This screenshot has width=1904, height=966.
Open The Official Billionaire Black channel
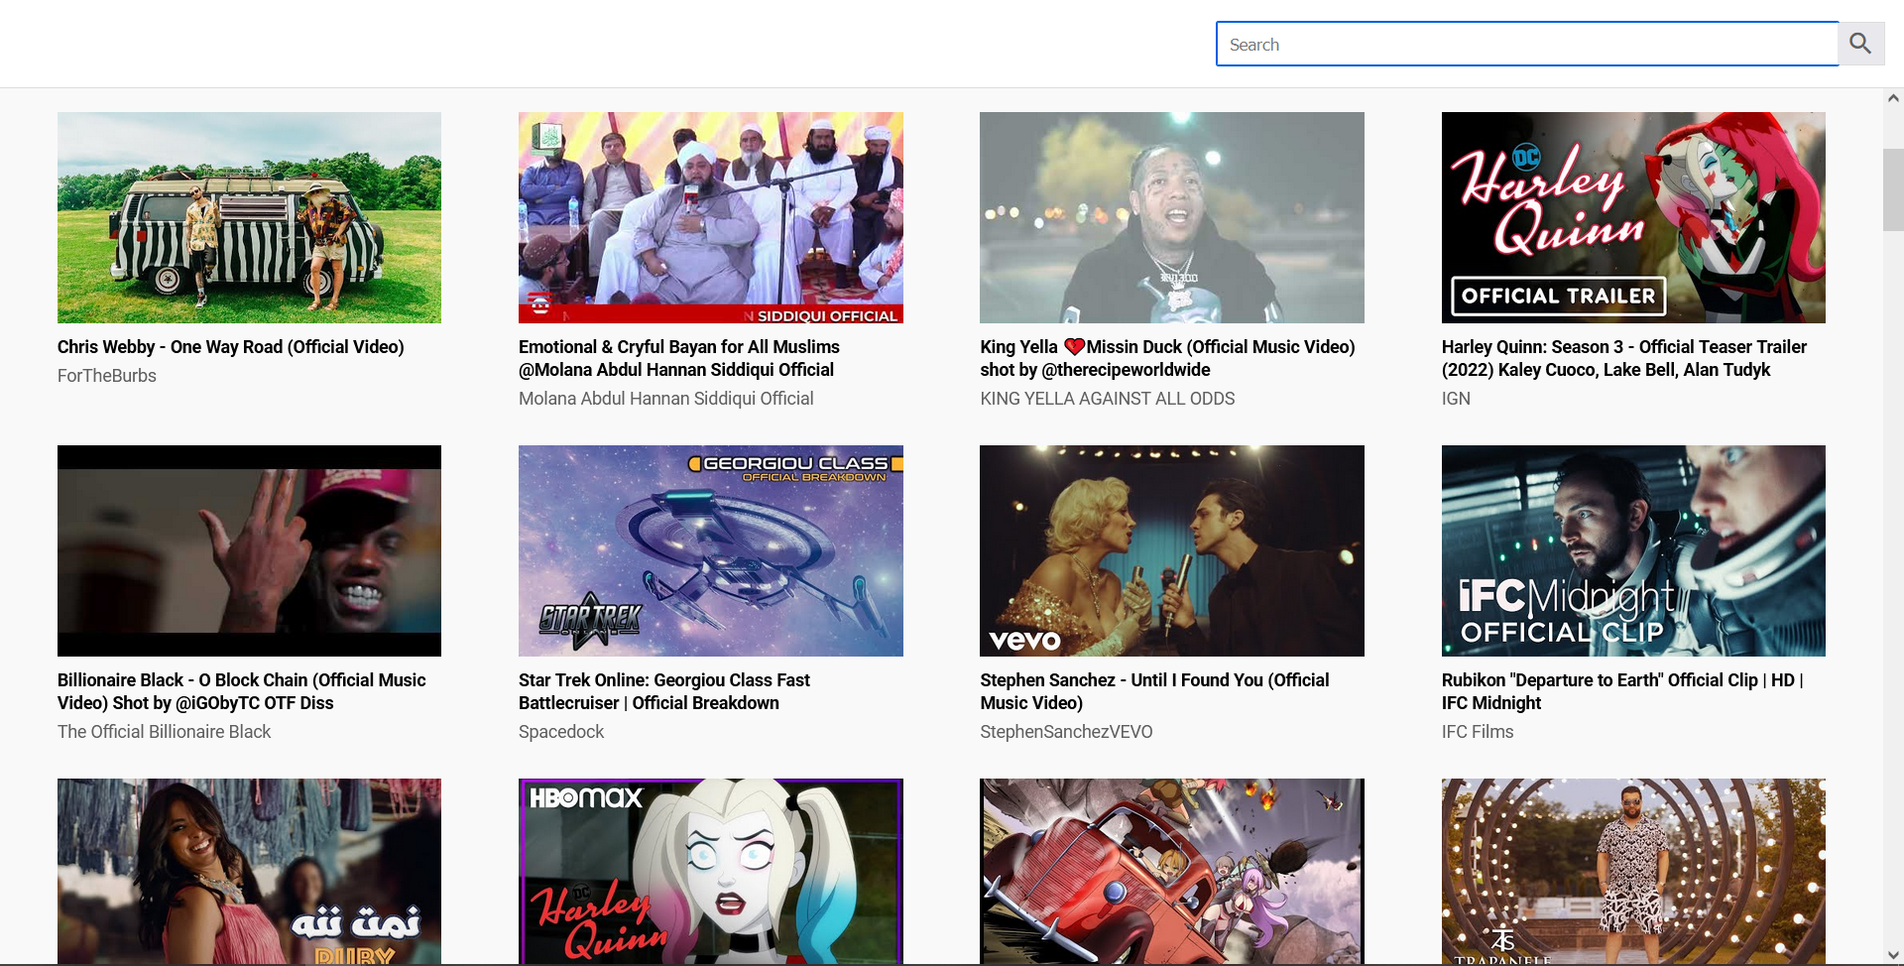click(x=165, y=732)
